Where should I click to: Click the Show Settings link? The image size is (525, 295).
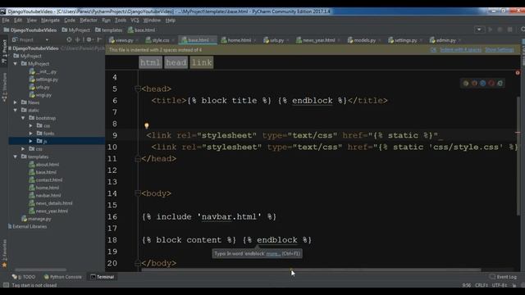click(500, 50)
